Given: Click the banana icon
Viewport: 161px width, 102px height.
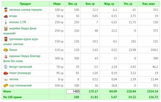Looking at the screenshot, I should coord(6,50).
